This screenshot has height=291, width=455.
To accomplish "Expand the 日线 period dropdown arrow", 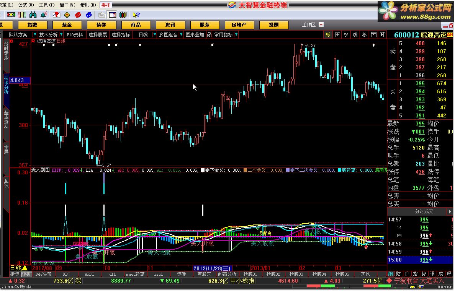I will (x=155, y=35).
